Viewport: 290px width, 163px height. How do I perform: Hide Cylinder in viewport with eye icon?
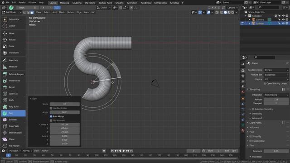tap(283, 24)
